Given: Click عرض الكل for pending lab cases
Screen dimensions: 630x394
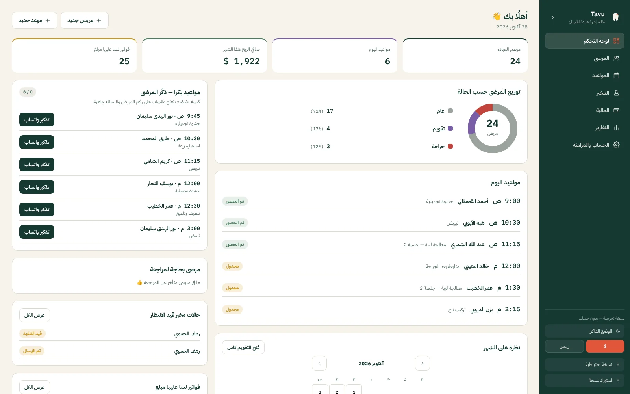Looking at the screenshot, I should click(35, 315).
